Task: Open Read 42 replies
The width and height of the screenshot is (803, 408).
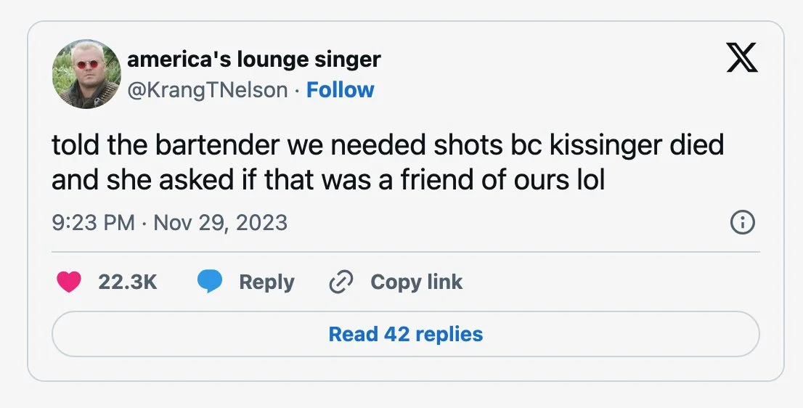Action: 405,334
